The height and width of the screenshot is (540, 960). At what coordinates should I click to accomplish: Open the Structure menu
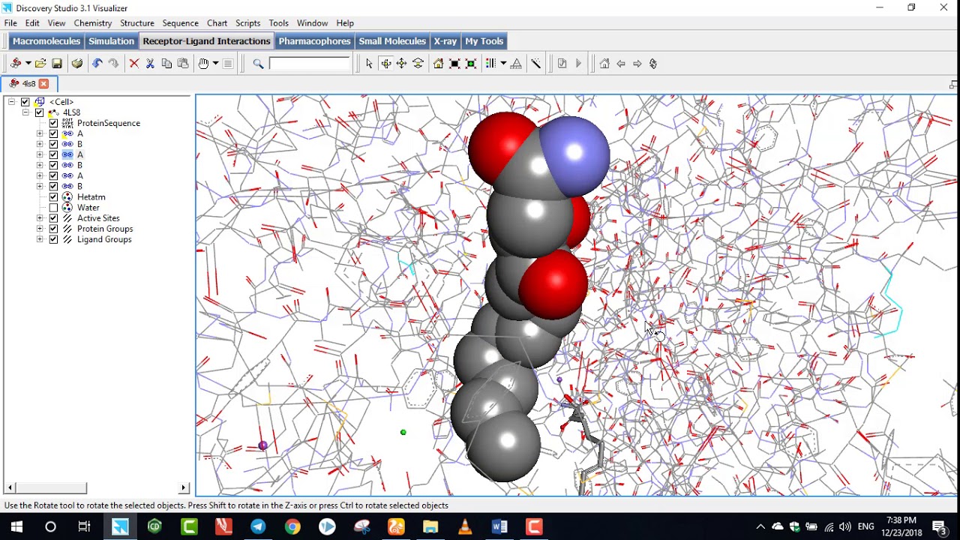click(x=137, y=23)
